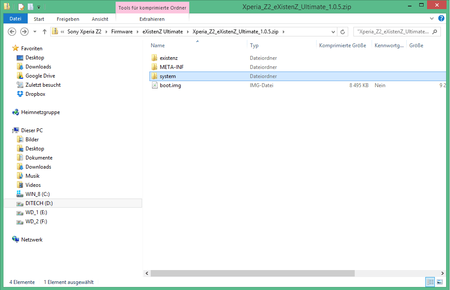The image size is (450, 290).
Task: Click the Forward navigation arrow
Action: pyautogui.click(x=24, y=32)
